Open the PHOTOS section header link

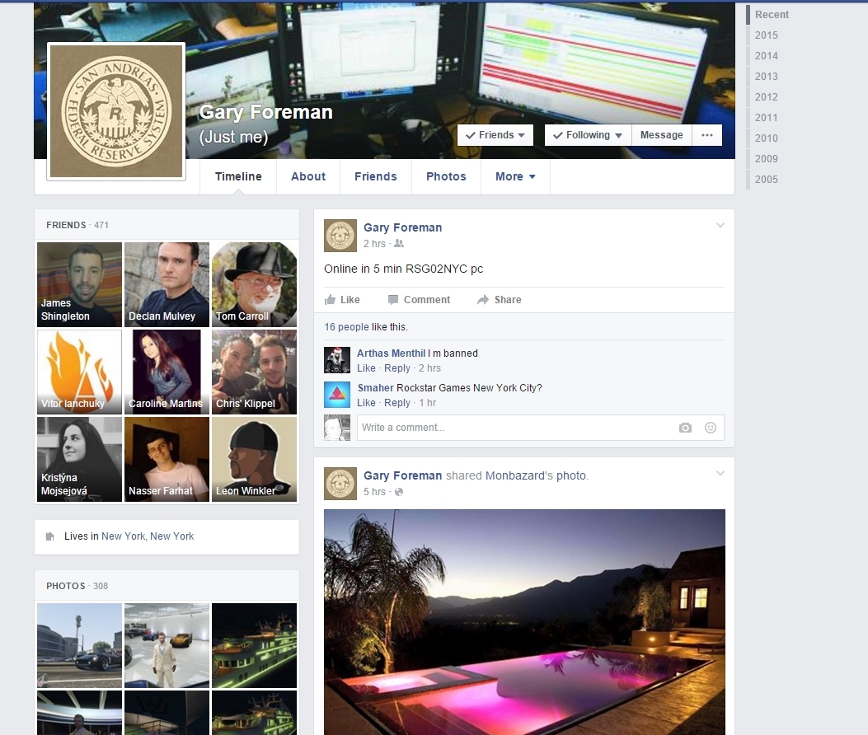pyautogui.click(x=65, y=586)
